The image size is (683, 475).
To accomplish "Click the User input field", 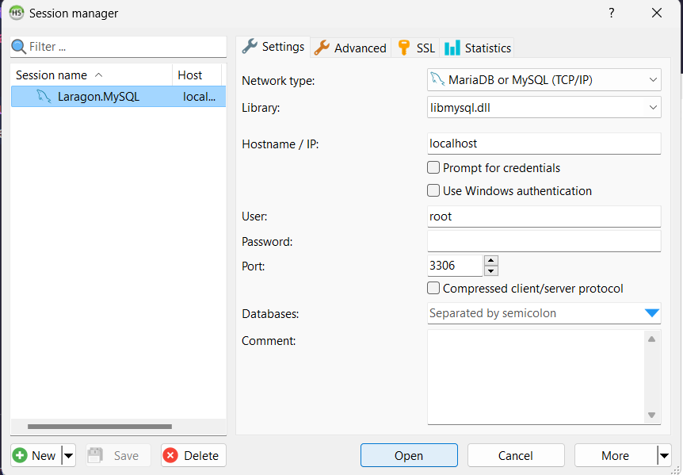I will [544, 216].
